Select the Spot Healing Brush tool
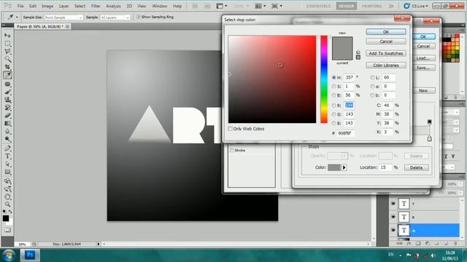Viewport: 467px width, 262px height. click(x=7, y=84)
